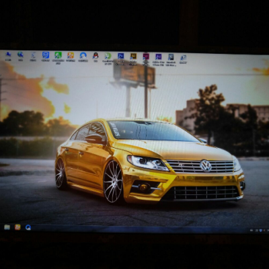The image size is (269, 269).
Task: Select the blue shield security app desktop shortcut
Action: coord(46,56)
